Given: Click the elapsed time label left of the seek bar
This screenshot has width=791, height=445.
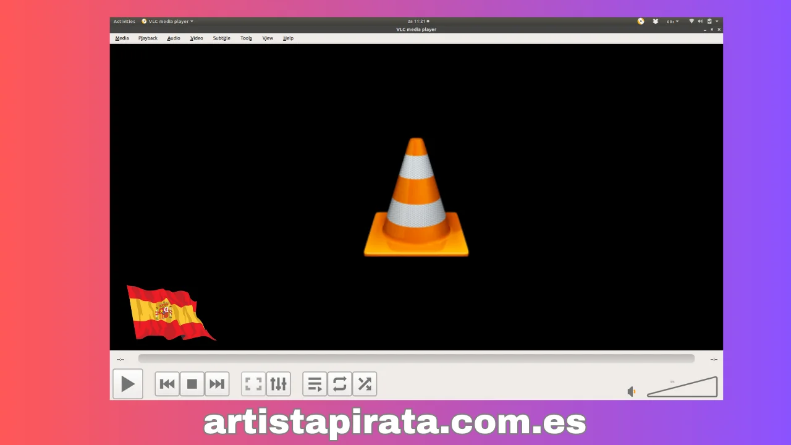Looking at the screenshot, I should click(121, 359).
